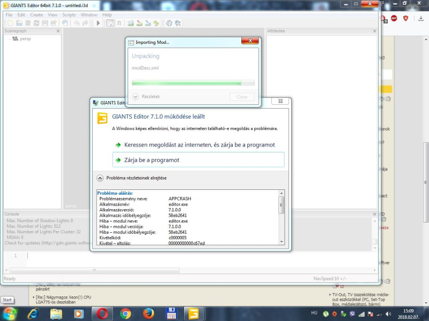Open Google Chrome from the taskbar

pos(125,314)
